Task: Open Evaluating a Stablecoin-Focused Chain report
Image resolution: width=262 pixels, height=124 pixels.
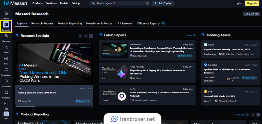Action: (x=161, y=50)
